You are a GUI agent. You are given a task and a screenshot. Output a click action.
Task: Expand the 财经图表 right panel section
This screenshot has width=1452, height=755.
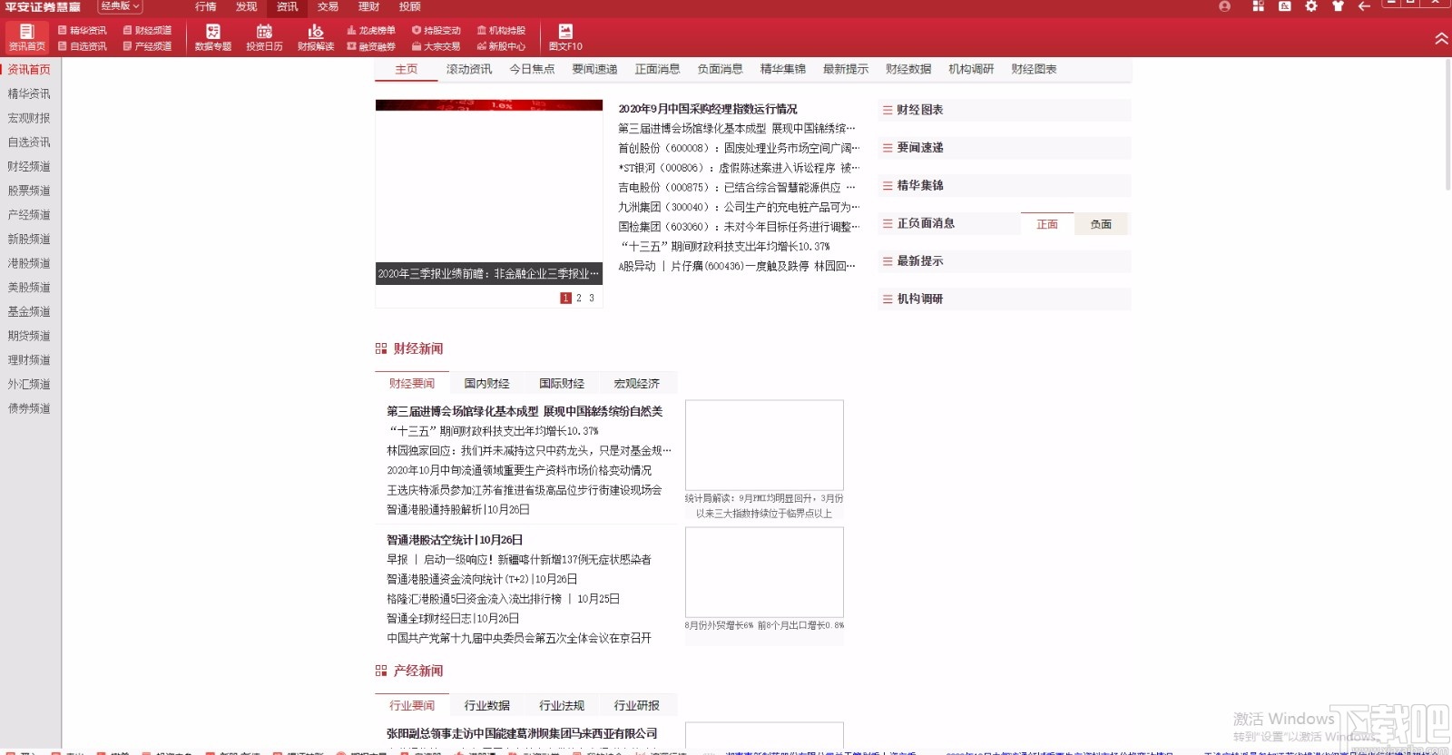[1004, 110]
